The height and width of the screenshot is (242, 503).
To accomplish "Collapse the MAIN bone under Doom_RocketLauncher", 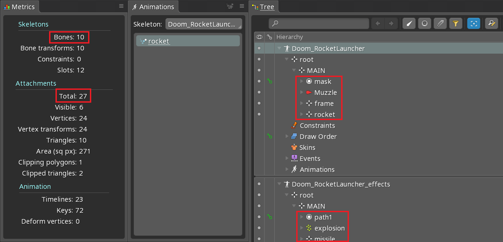I will point(294,71).
